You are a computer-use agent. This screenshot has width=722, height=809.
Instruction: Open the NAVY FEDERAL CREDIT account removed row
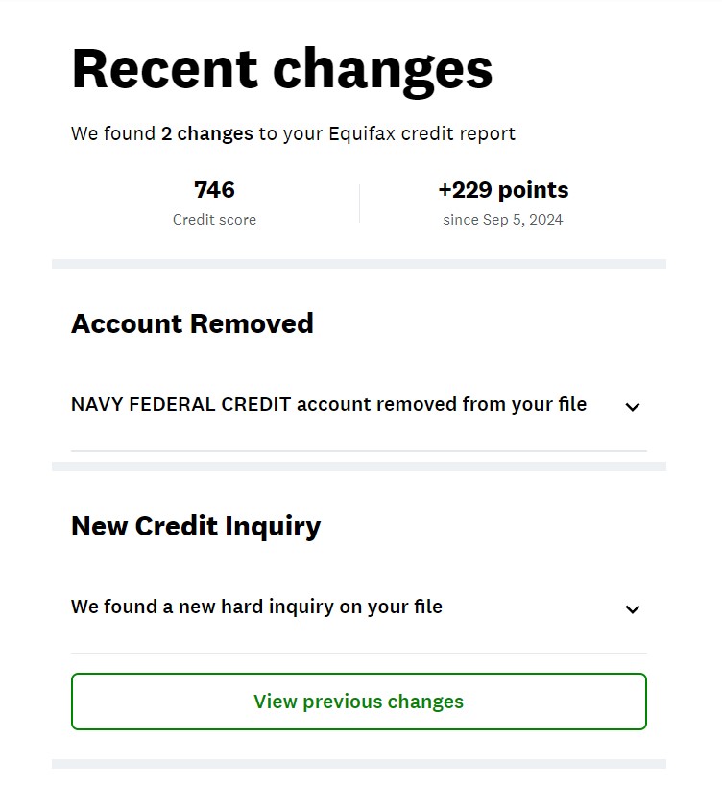point(328,405)
